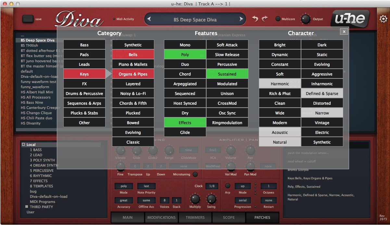Image resolution: width=390 pixels, height=225 pixels.
Task: Click the Microtuning toggle button
Action: 195,174
